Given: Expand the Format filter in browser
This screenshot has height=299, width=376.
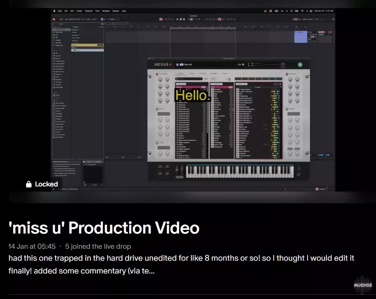Looking at the screenshot, I should click(x=75, y=41).
